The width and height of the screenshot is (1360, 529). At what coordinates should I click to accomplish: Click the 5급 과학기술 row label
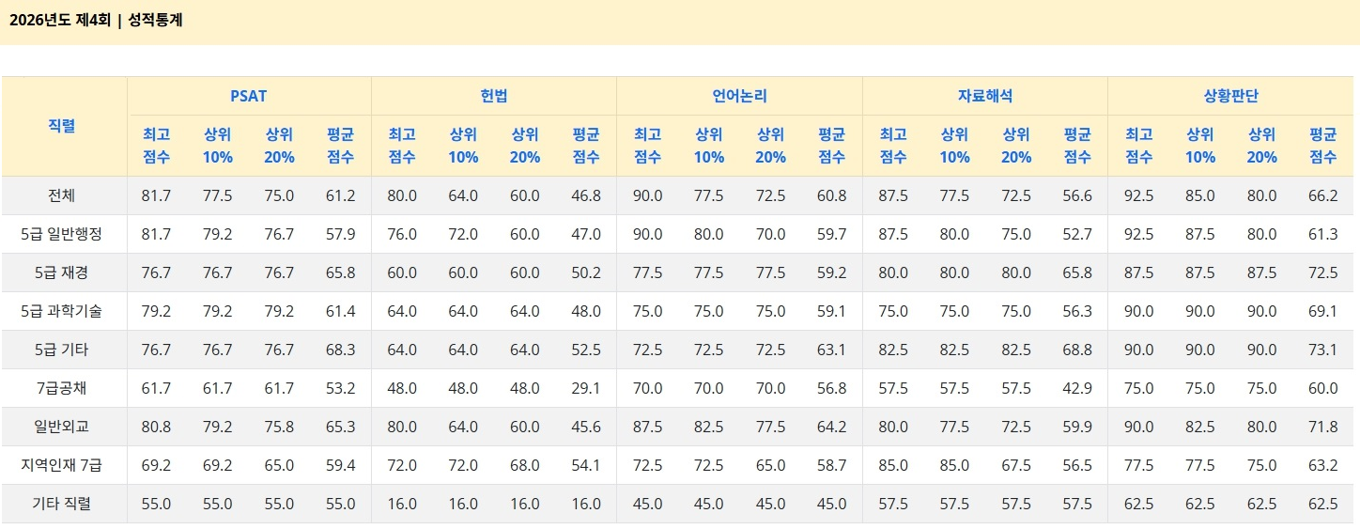62,311
